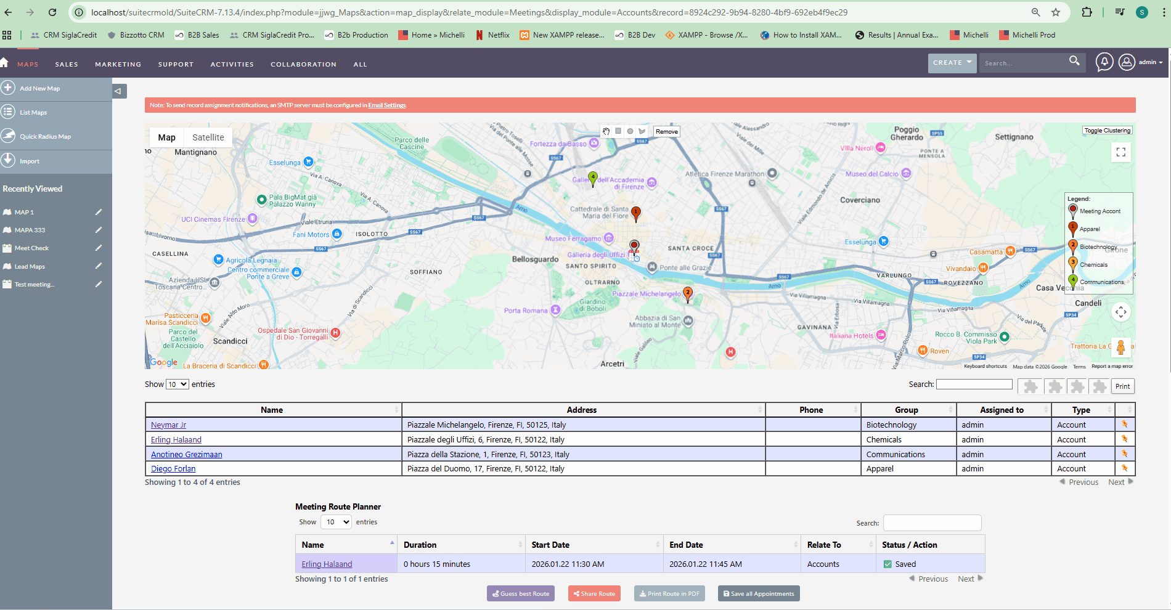The height and width of the screenshot is (610, 1171).
Task: Click the edit pencil next to MAPA 333
Action: (x=99, y=230)
